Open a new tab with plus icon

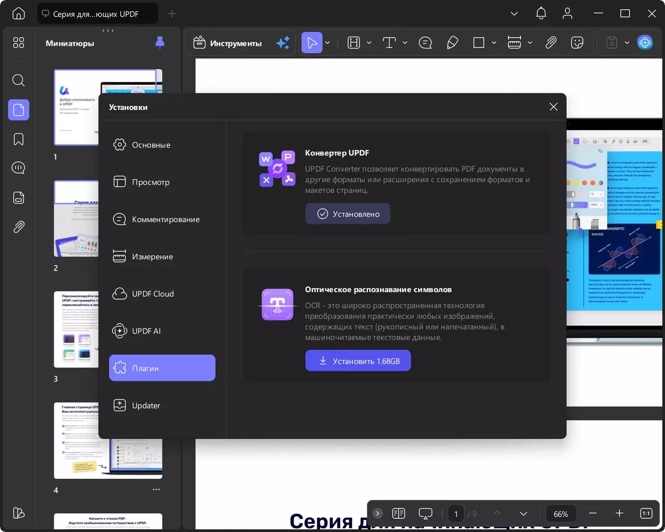pos(172,14)
